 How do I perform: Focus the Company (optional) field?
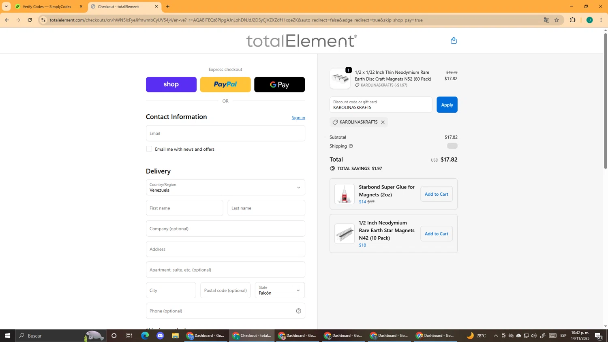225,229
